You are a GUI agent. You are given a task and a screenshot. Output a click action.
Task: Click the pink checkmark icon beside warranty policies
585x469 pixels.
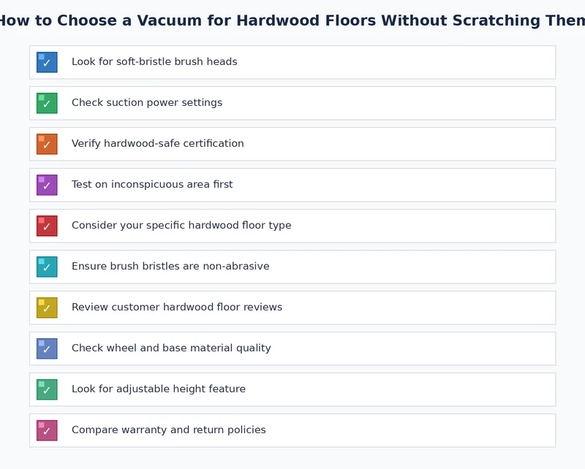(47, 430)
